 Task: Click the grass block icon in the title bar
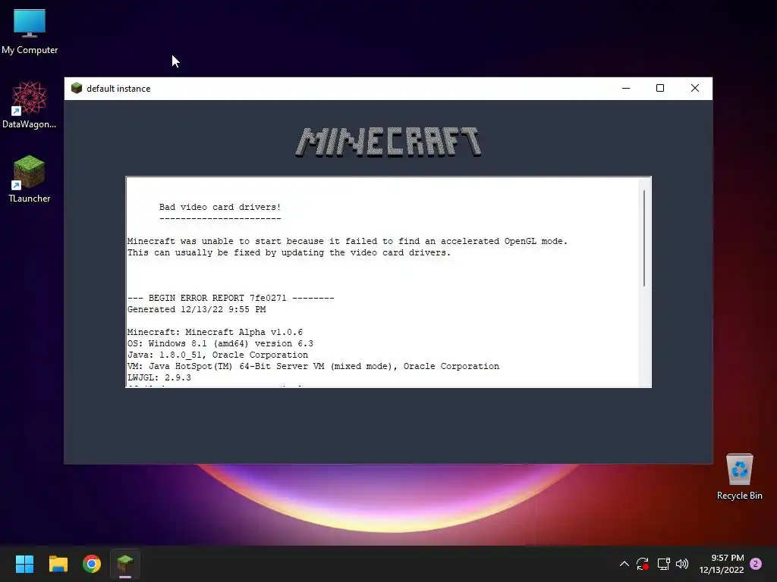click(77, 88)
